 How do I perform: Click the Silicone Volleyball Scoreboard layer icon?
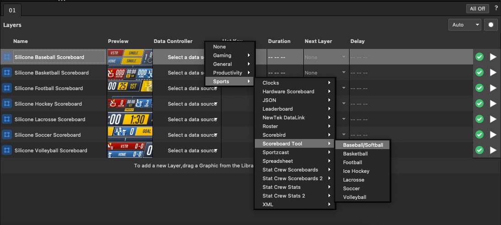coord(7,150)
